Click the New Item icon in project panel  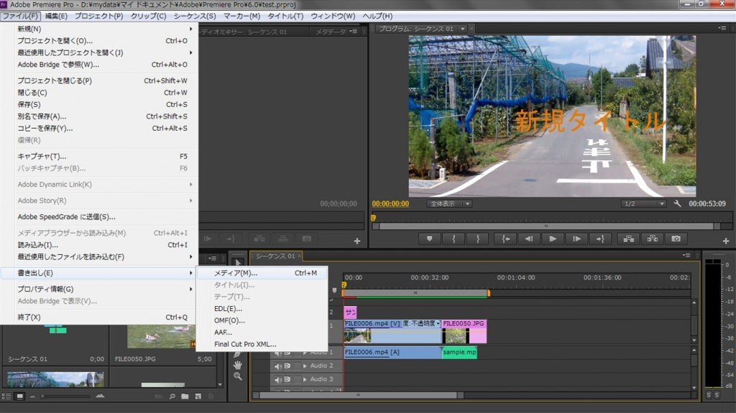pyautogui.click(x=198, y=396)
